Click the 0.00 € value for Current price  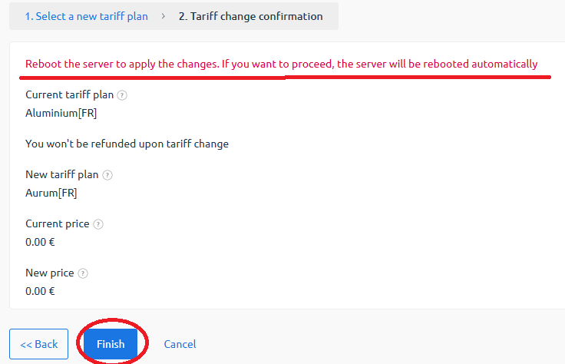pyautogui.click(x=40, y=242)
